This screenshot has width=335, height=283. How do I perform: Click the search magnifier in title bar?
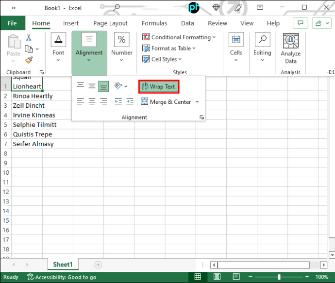click(117, 7)
